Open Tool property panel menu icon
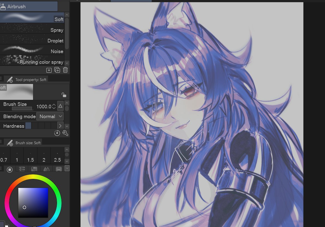325x227 pixels. click(x=1, y=78)
